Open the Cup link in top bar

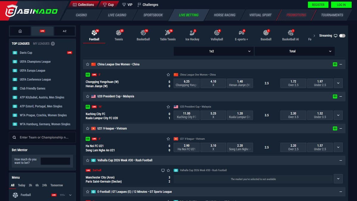[x=108, y=5]
